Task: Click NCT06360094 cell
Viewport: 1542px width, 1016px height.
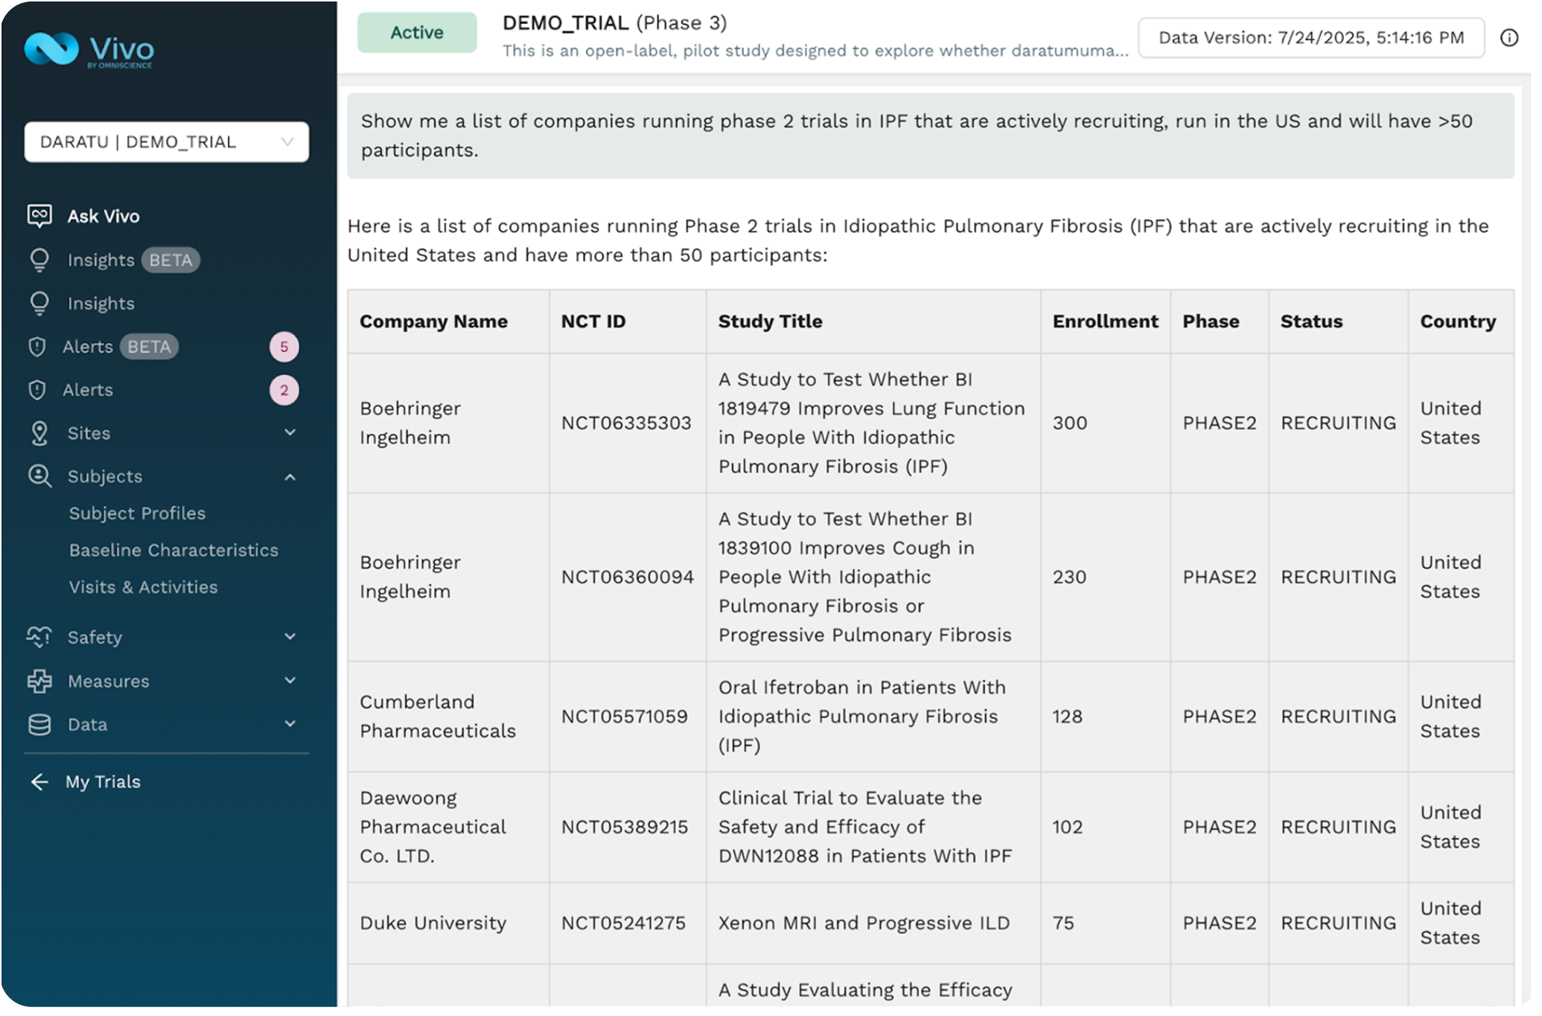Action: point(628,577)
